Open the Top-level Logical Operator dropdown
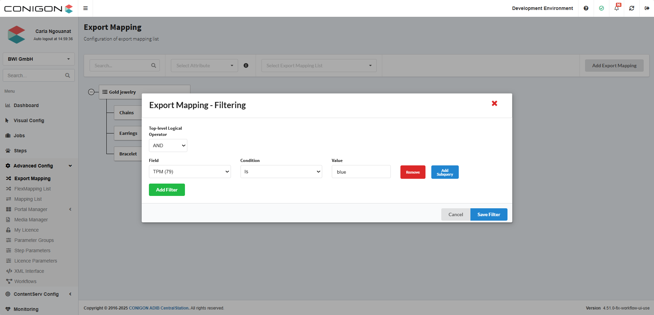654x315 pixels. click(x=168, y=145)
